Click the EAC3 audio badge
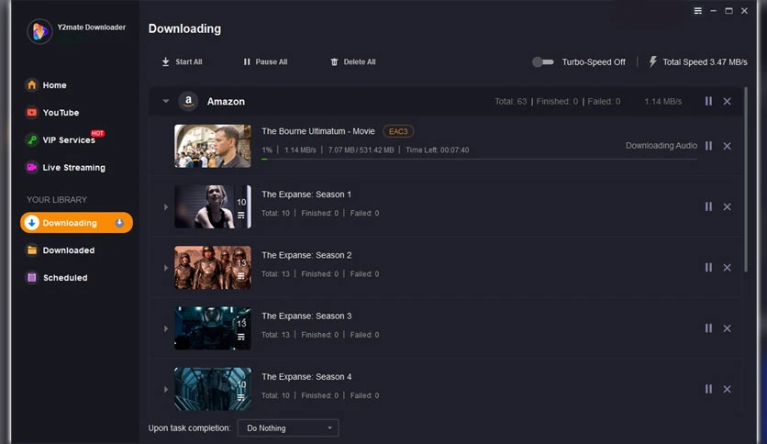The height and width of the screenshot is (444, 767). [x=398, y=131]
